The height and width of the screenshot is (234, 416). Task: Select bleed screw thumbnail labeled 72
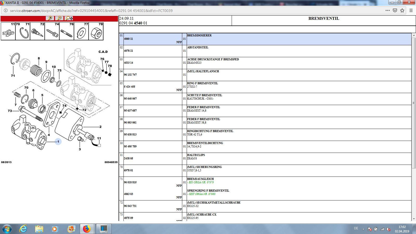coord(37,31)
